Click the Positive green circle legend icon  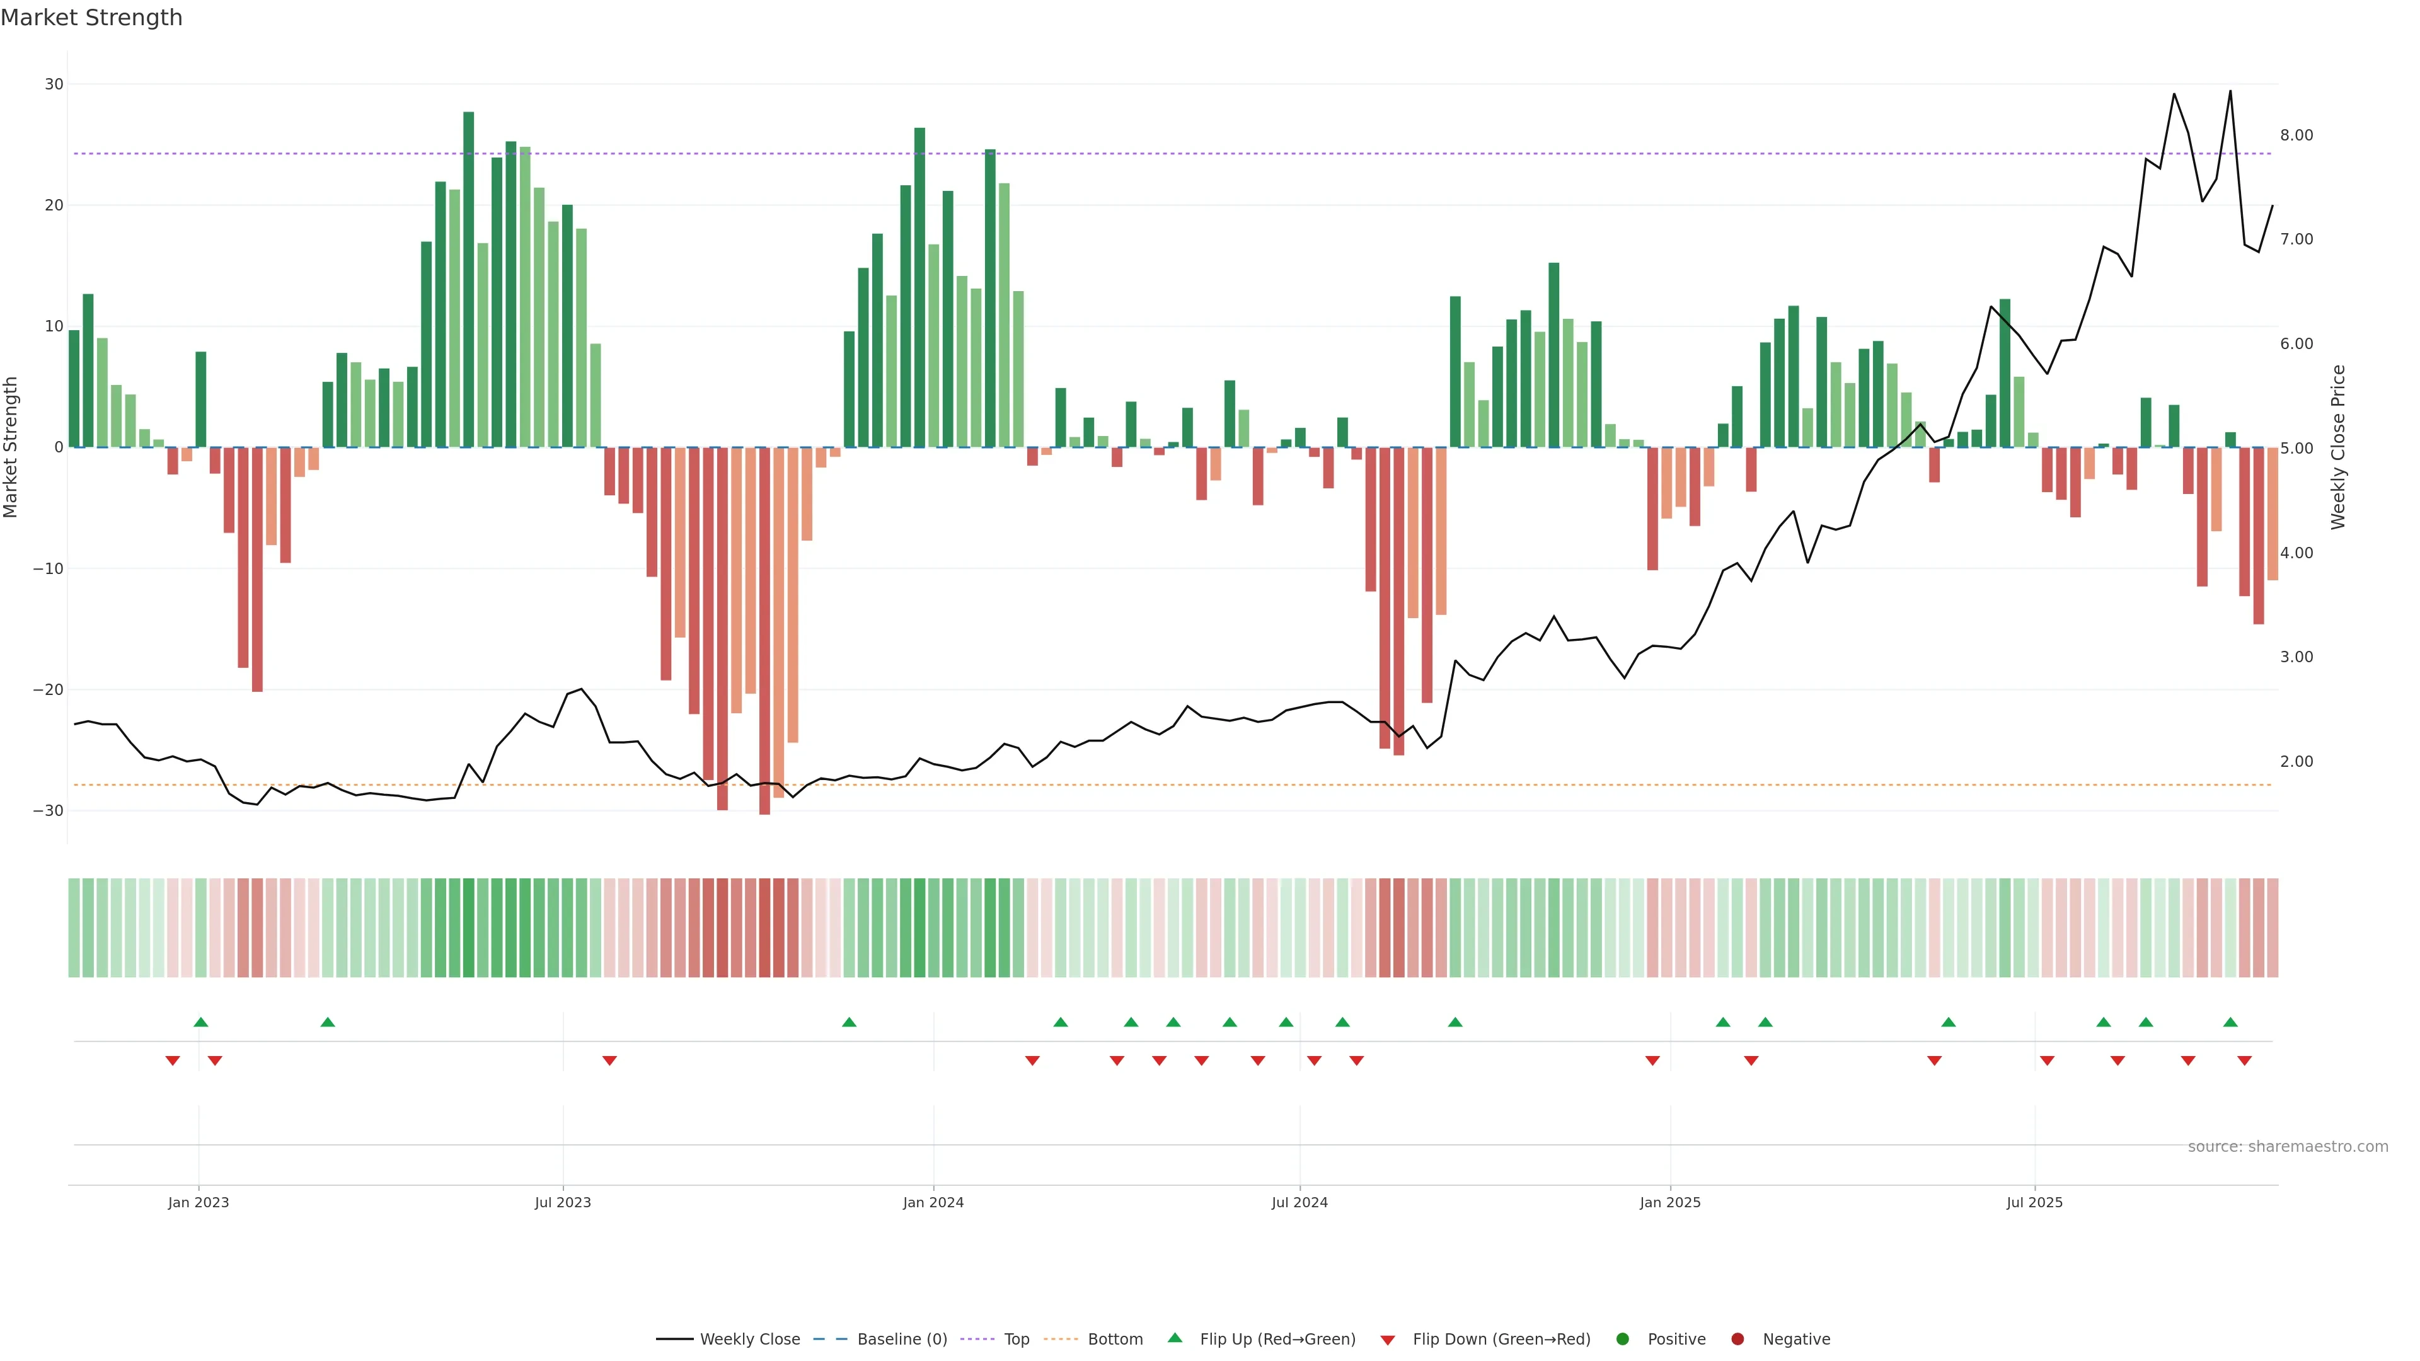point(1622,1340)
